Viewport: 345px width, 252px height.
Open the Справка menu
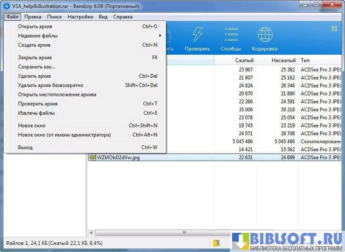[x=123, y=17]
